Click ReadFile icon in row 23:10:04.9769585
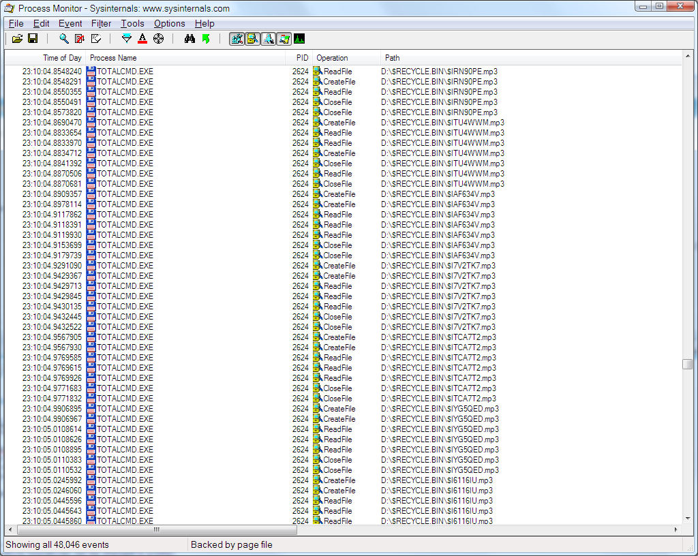 click(x=318, y=358)
